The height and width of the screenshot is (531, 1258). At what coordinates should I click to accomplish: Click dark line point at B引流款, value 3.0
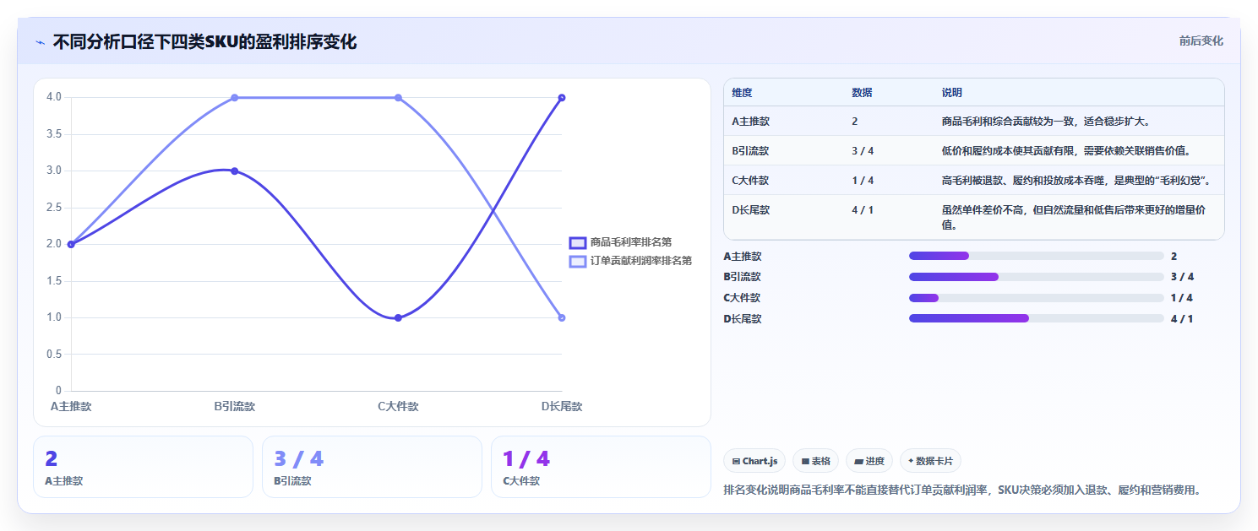pyautogui.click(x=235, y=171)
